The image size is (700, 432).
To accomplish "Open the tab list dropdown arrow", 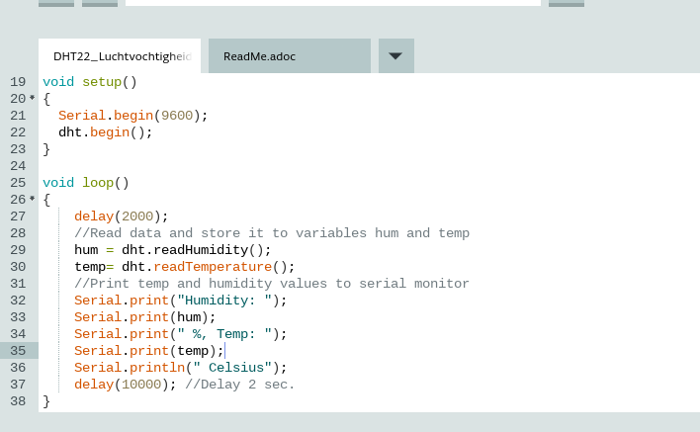I will 396,56.
